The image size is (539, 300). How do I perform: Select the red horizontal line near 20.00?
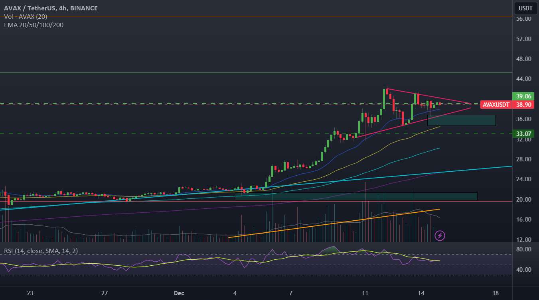pos(255,201)
